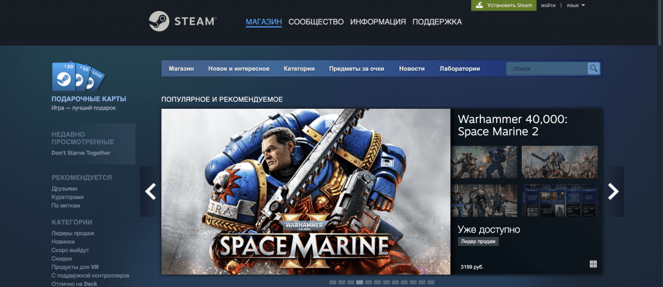Image resolution: width=663 pixels, height=287 pixels.
Task: Open Don't Starve Together recent item
Action: click(x=81, y=153)
